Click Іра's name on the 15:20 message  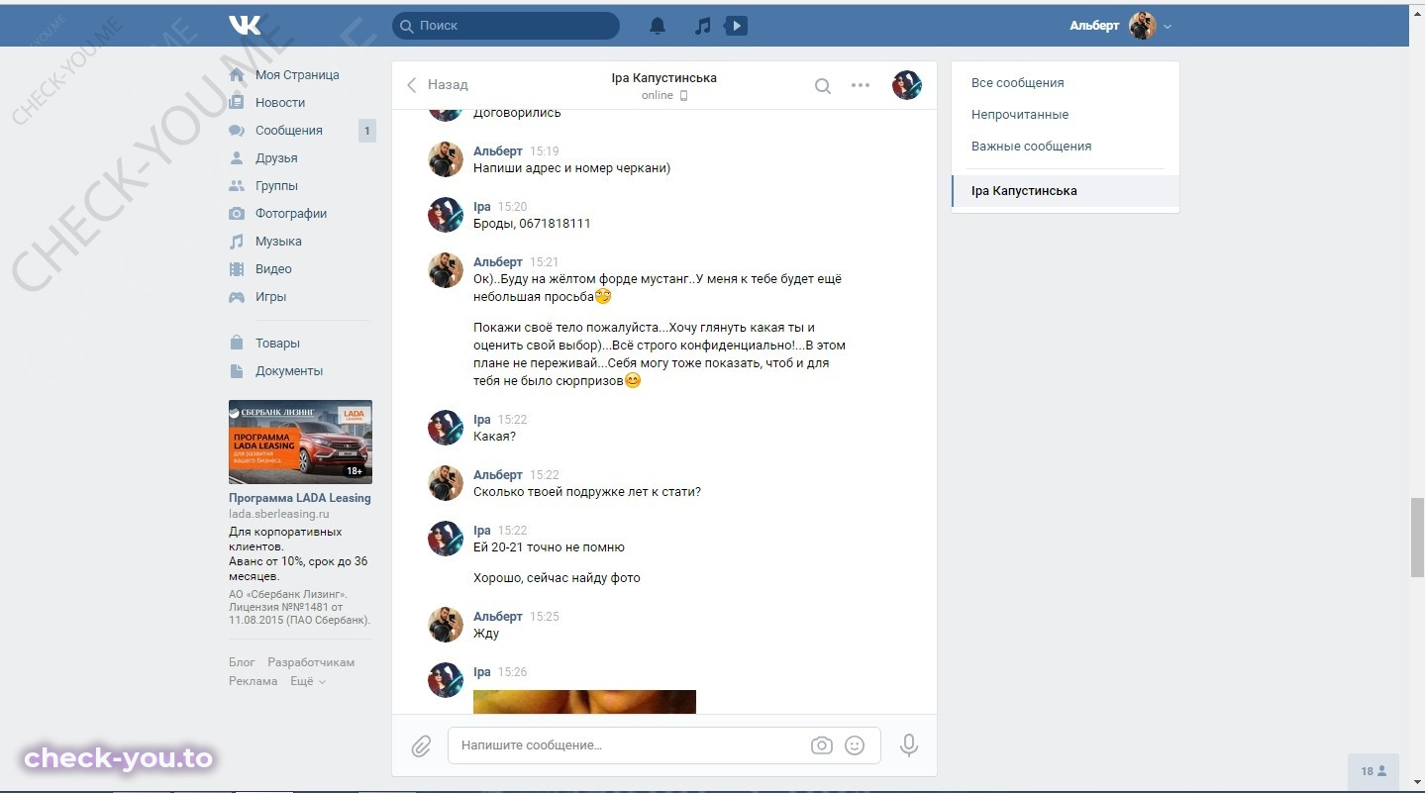(482, 207)
